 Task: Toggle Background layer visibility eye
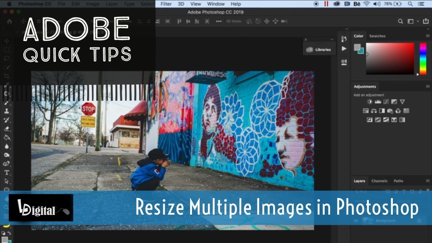point(356,221)
